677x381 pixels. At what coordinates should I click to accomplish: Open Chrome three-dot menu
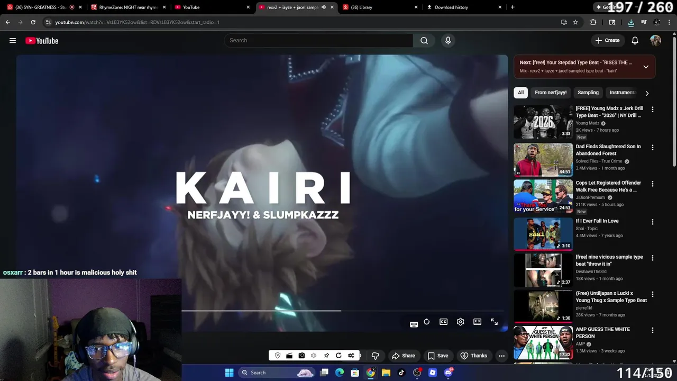tap(668, 22)
